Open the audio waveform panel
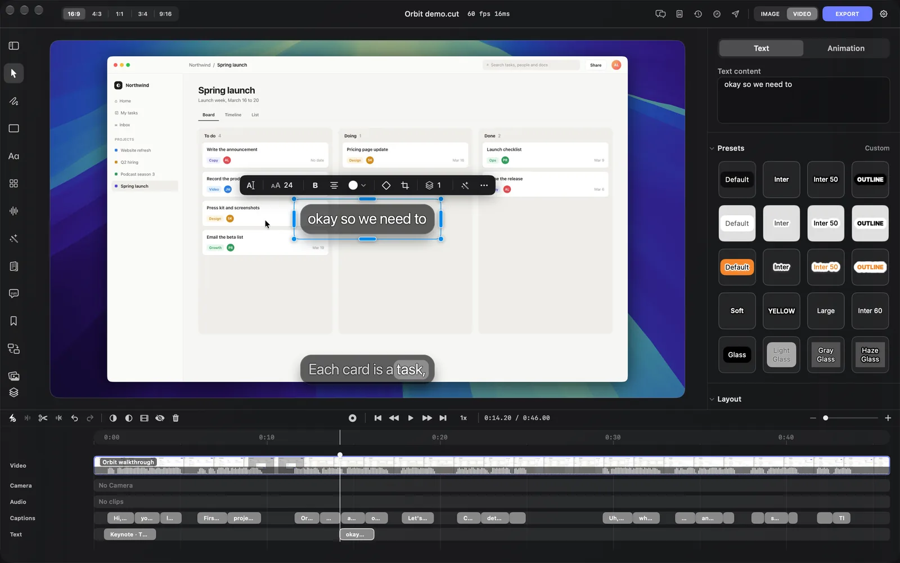The image size is (900, 563). click(x=13, y=211)
